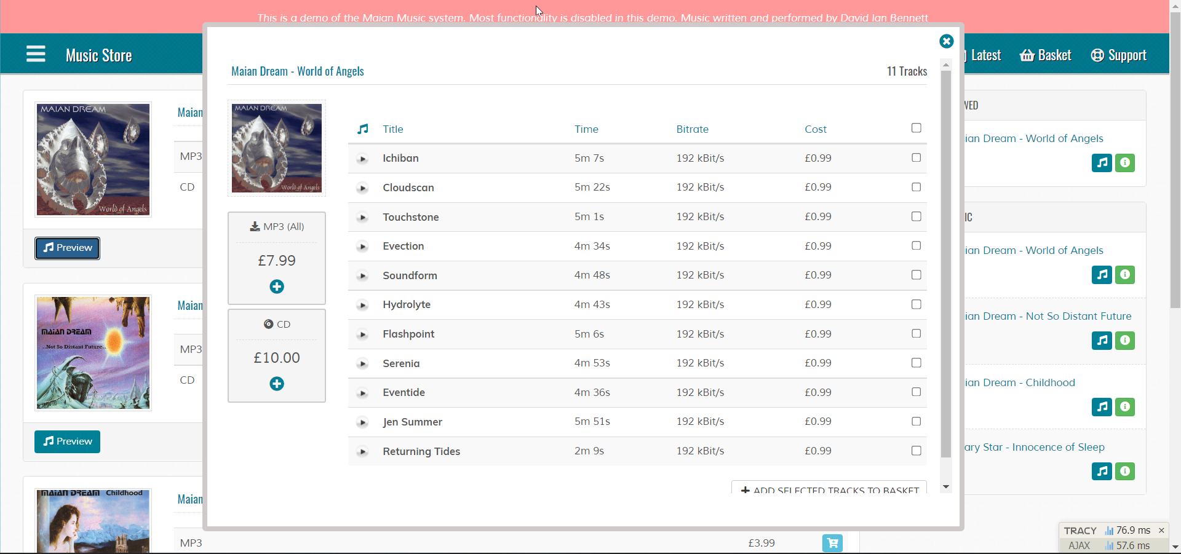Click the AJAX 57.6 ms timing entry
Screen dimensions: 1181x554
tap(1127, 545)
